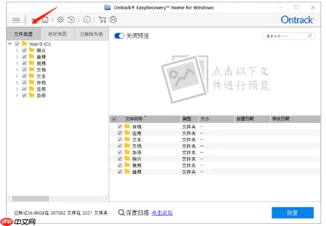326x226 pixels.
Task: Click the search magnifier icon
Action: tap(310, 36)
